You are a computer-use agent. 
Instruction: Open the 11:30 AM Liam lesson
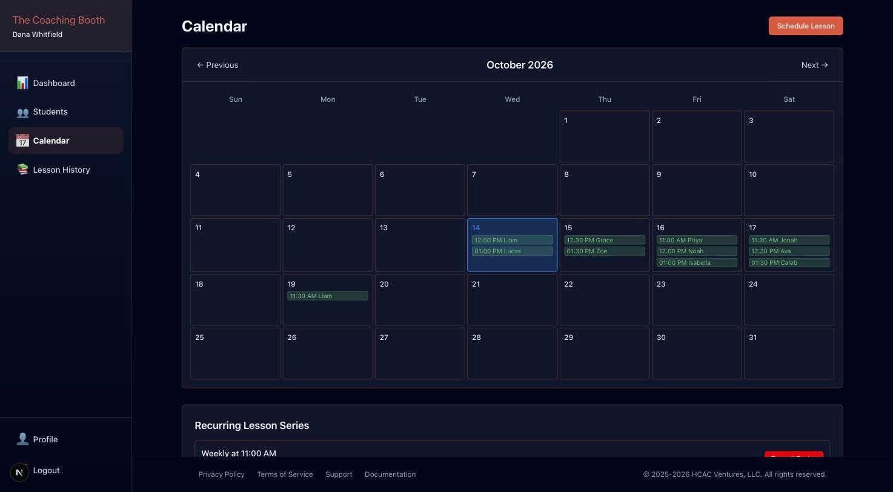click(328, 296)
